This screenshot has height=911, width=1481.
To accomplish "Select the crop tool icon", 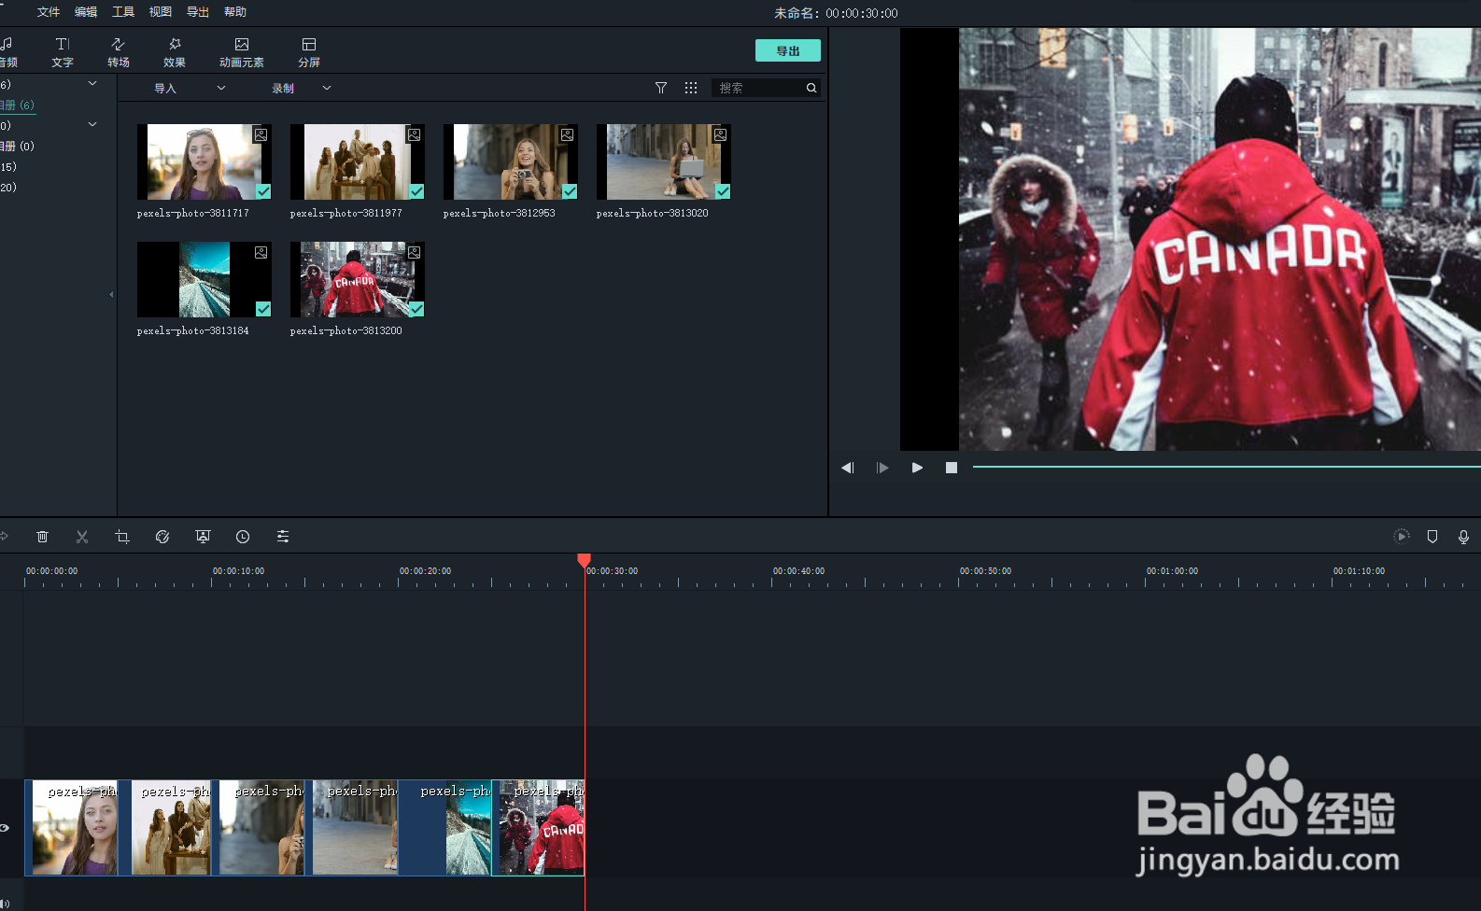I will [x=122, y=537].
